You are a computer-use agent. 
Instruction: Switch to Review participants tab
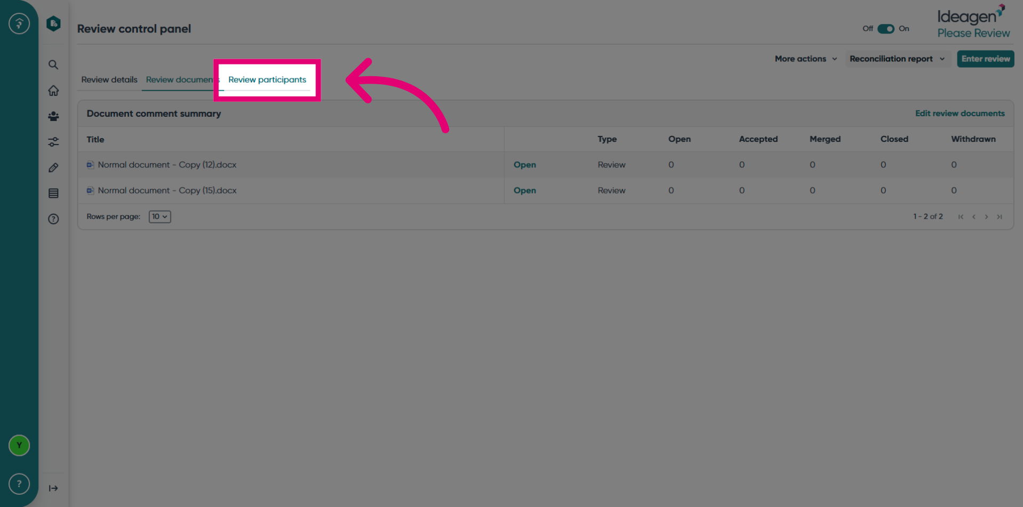[x=267, y=79]
